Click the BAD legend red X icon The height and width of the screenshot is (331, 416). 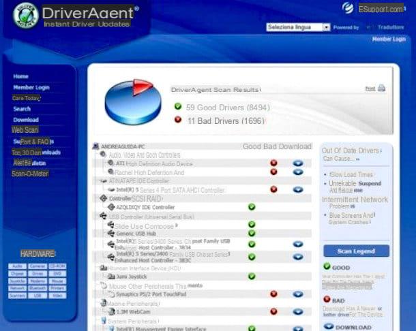327,300
